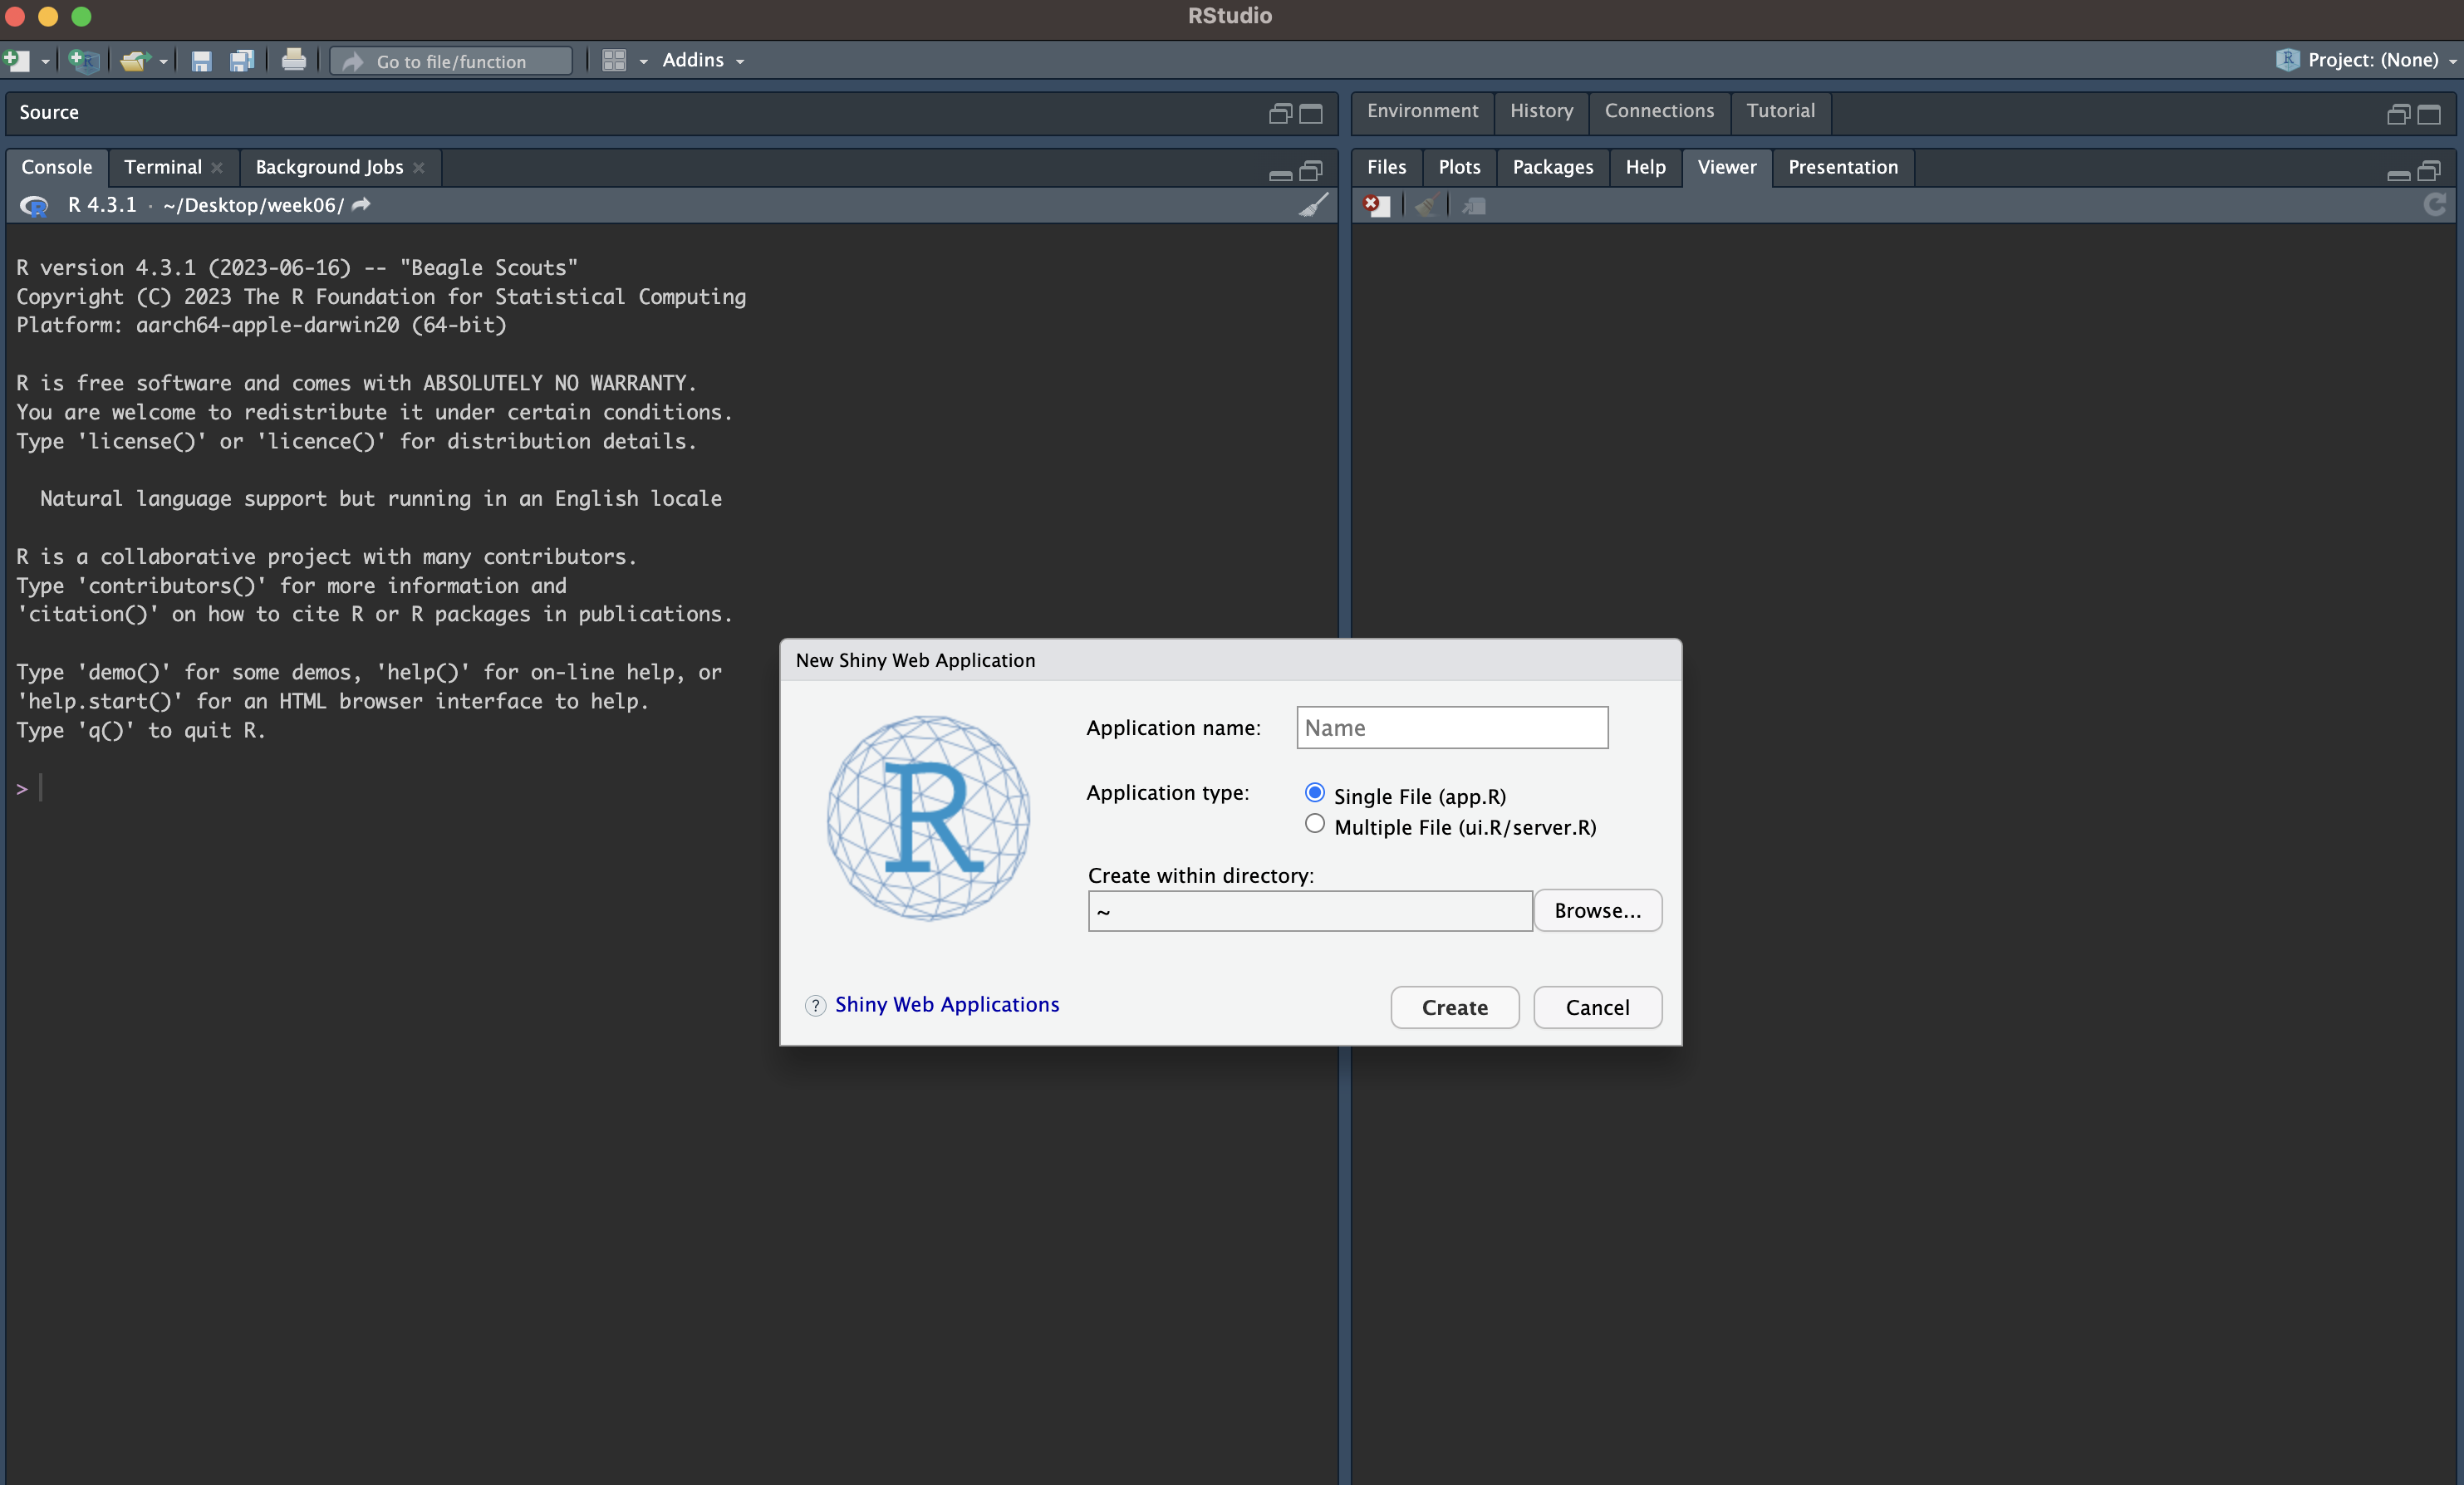Switch to the Plots tab

[1459, 167]
